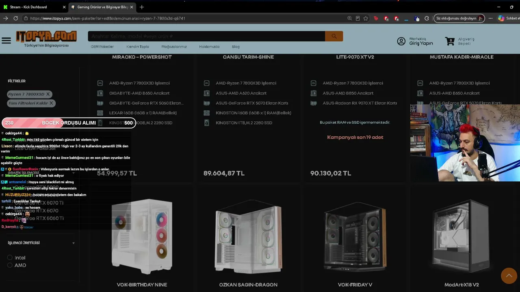The width and height of the screenshot is (520, 292).
Task: Click the GIGABYTE-GeForce RTX 5060 line
Action: pos(146,103)
